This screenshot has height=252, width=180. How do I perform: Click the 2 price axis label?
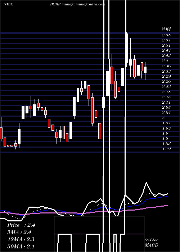click(163, 118)
